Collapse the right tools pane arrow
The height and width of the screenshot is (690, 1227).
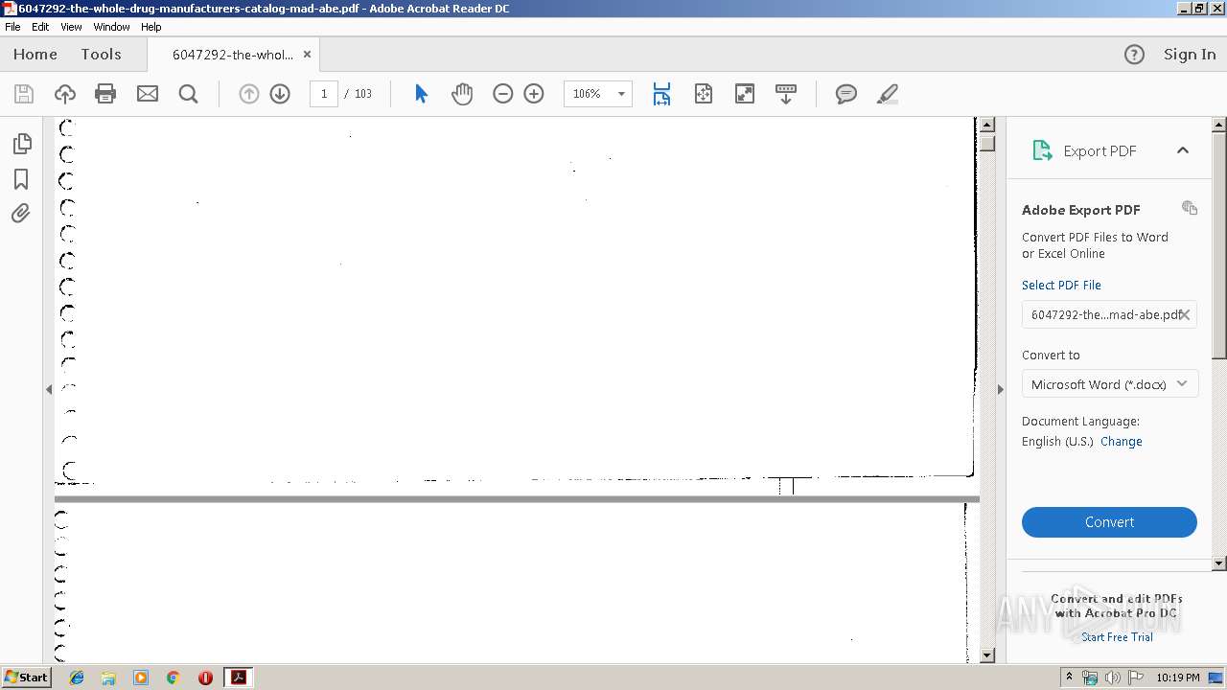(x=1001, y=389)
